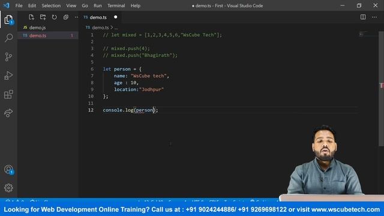Minimize the VS Code window
Image resolution: width=384 pixels, height=216 pixels.
[x=343, y=5]
